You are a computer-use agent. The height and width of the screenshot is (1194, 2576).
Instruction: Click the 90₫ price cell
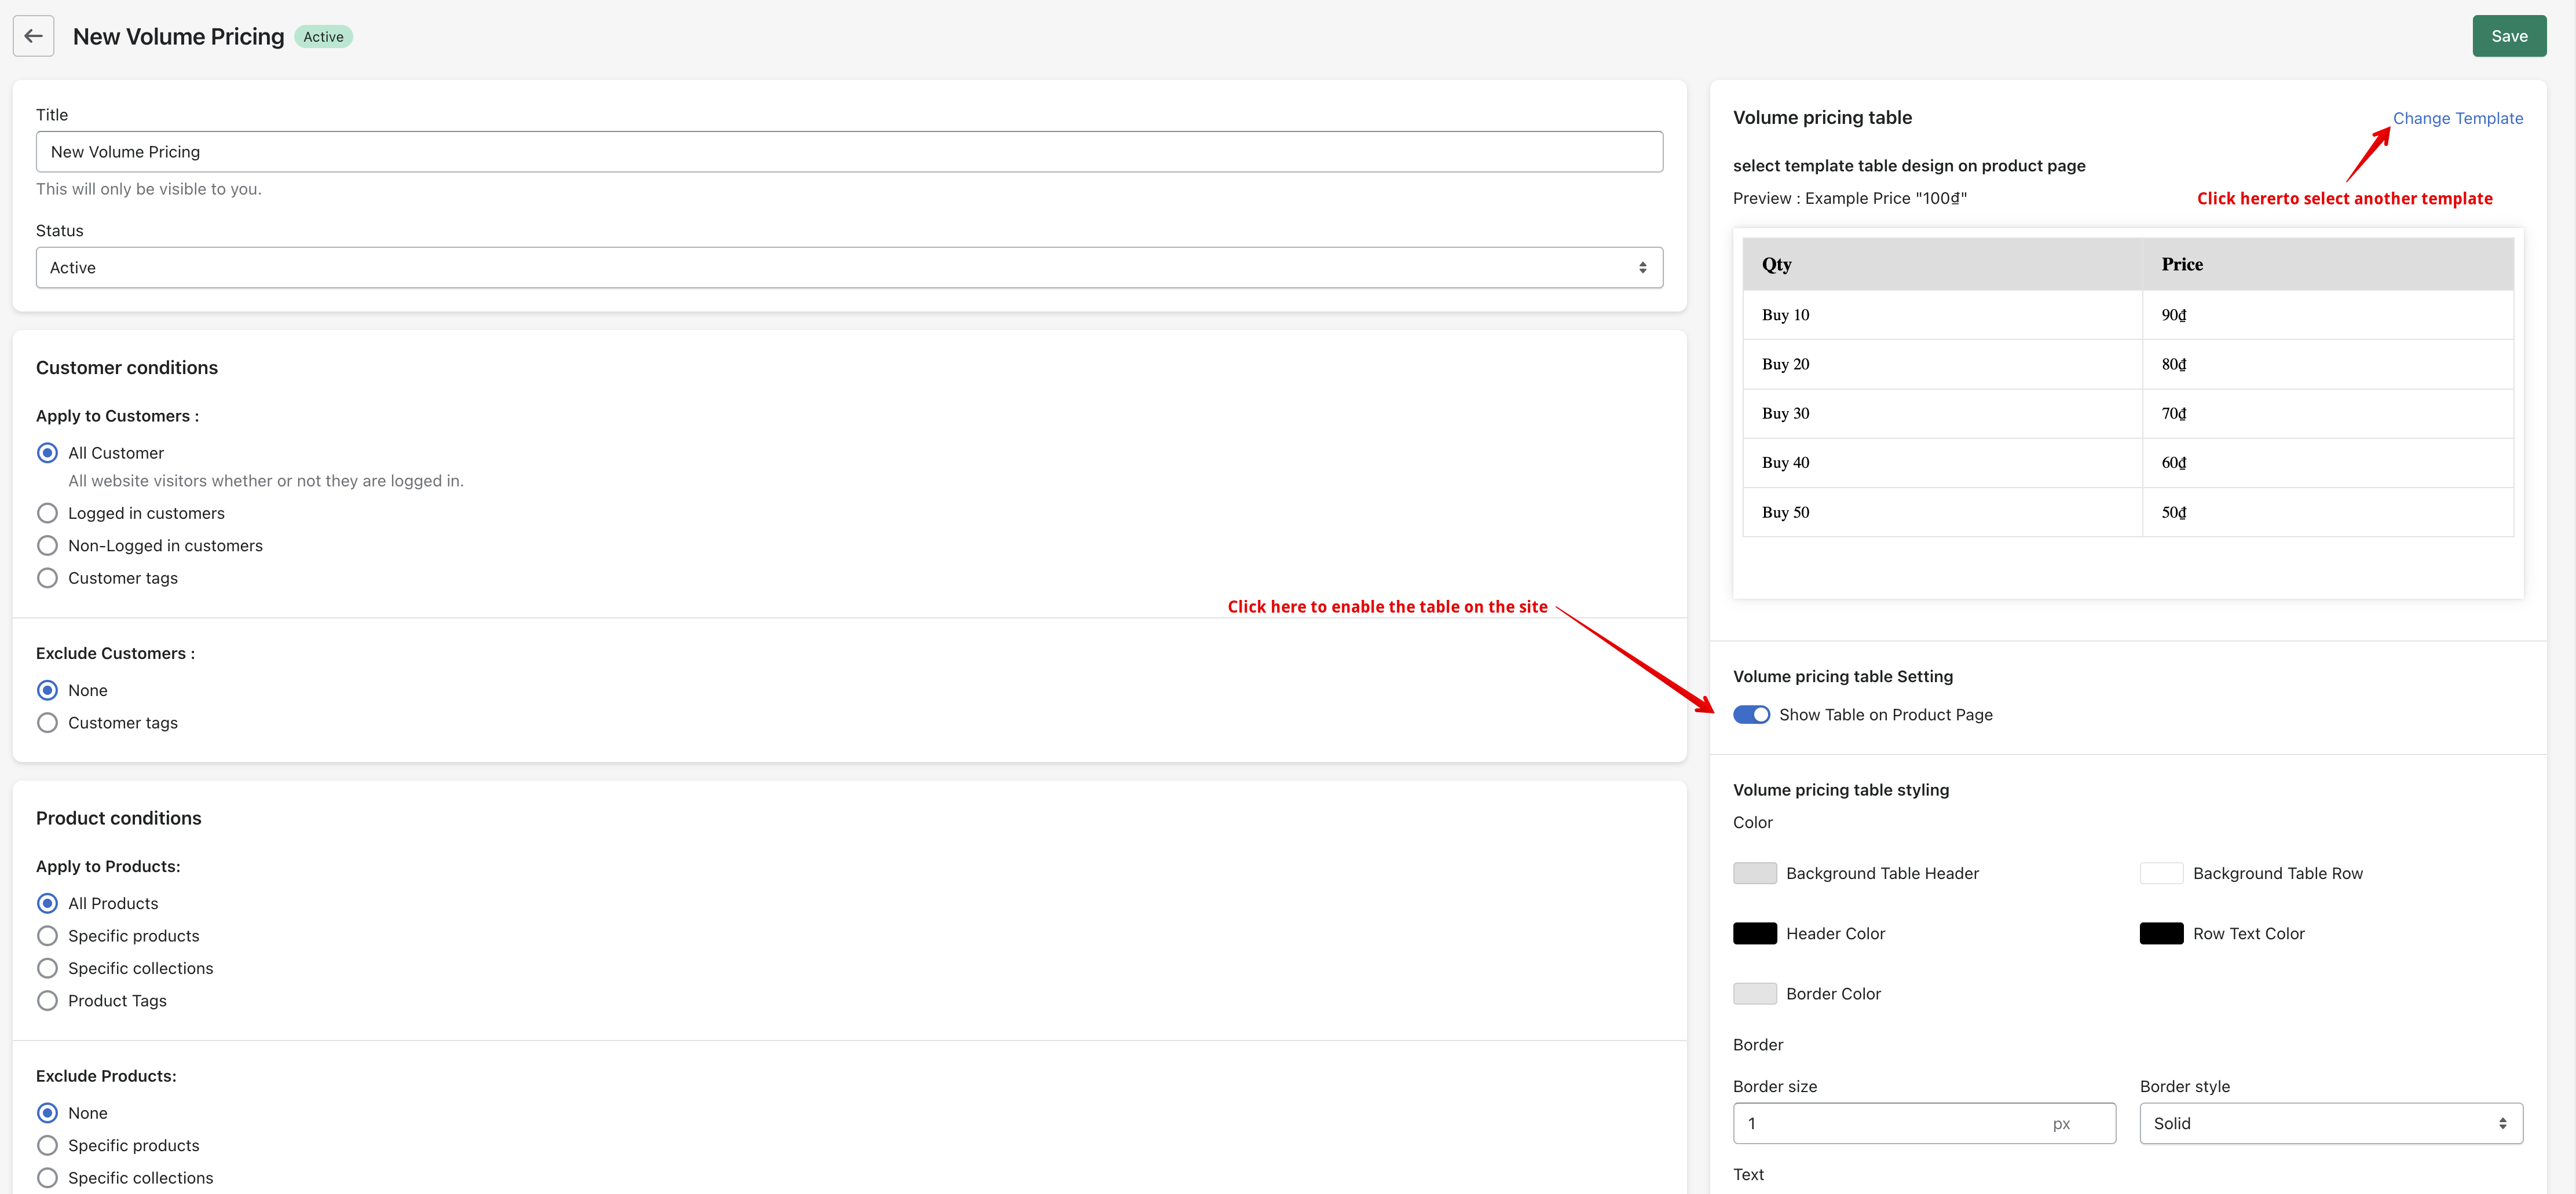pyautogui.click(x=2328, y=315)
